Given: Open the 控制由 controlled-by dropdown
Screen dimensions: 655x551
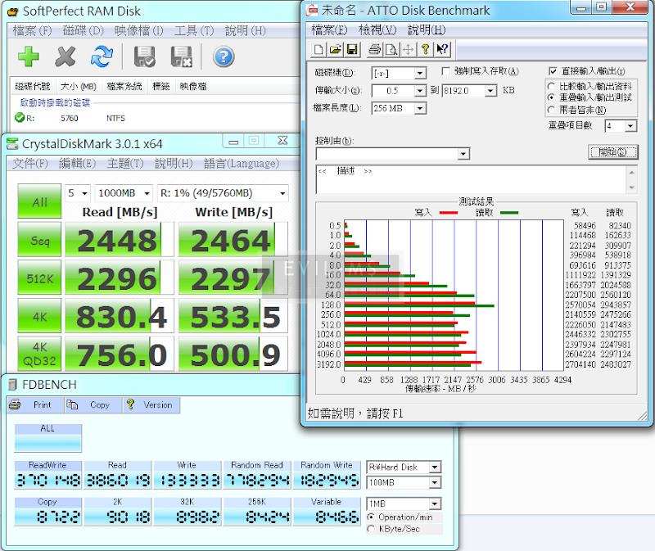Looking at the screenshot, I should pos(463,154).
